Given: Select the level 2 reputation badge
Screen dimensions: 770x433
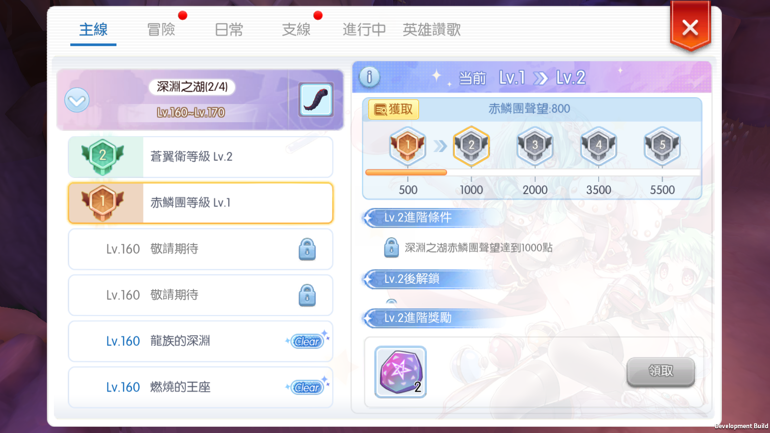Looking at the screenshot, I should tap(471, 145).
